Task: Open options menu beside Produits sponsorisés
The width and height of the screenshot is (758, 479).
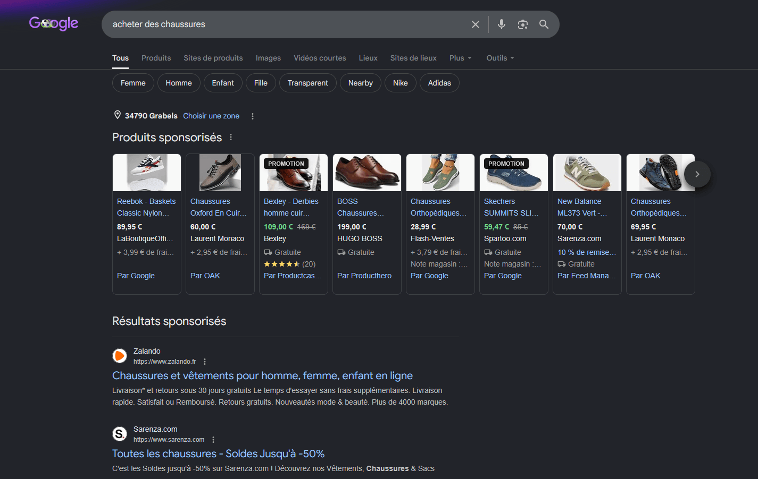Action: (x=231, y=137)
